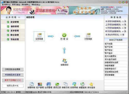Click green icon beside 系统设置
The image size is (129, 94).
(x=8, y=39)
